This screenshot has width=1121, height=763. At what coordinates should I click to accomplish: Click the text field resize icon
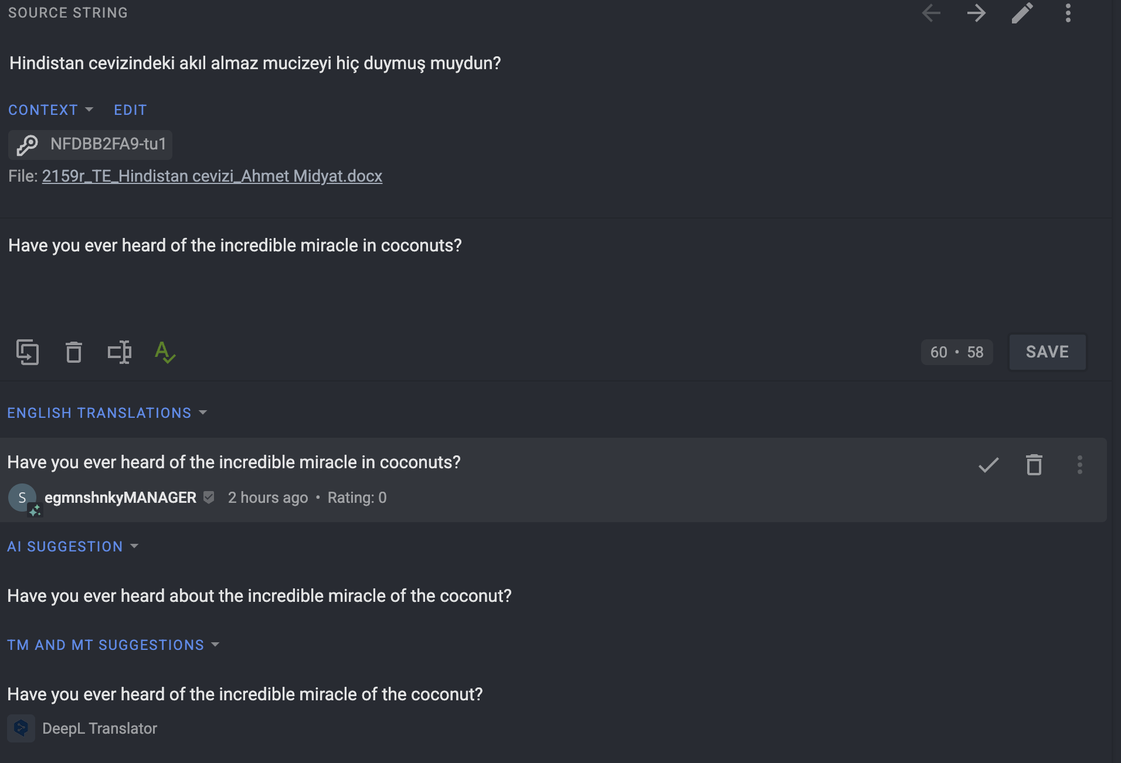click(120, 352)
